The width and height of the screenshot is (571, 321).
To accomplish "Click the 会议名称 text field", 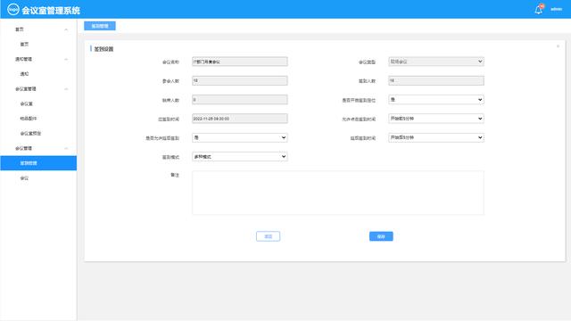I will pos(240,62).
